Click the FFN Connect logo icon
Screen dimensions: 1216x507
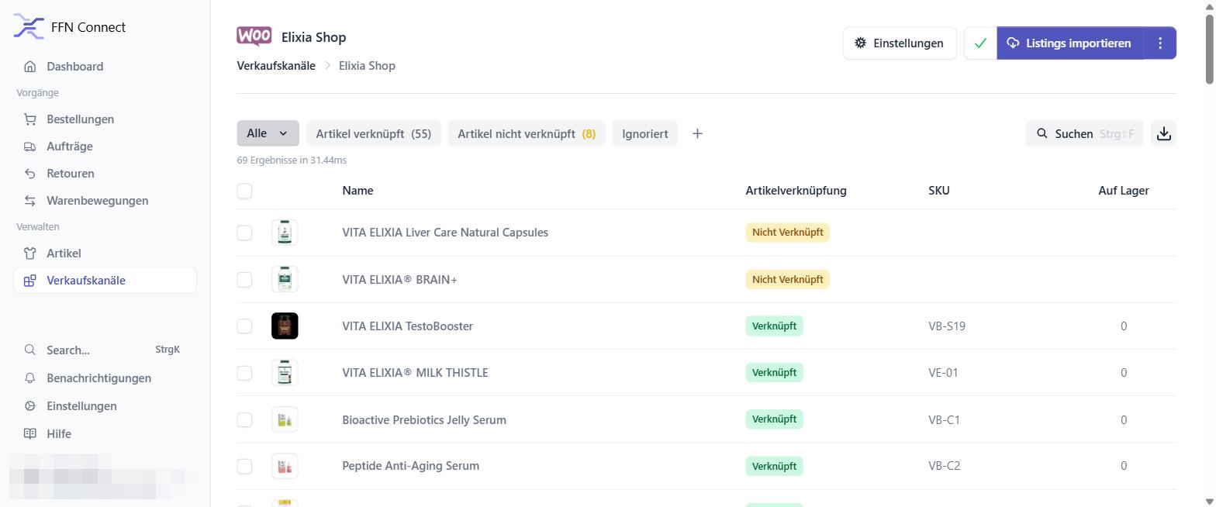(29, 27)
